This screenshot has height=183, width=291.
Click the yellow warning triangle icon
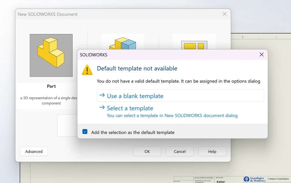(x=87, y=70)
